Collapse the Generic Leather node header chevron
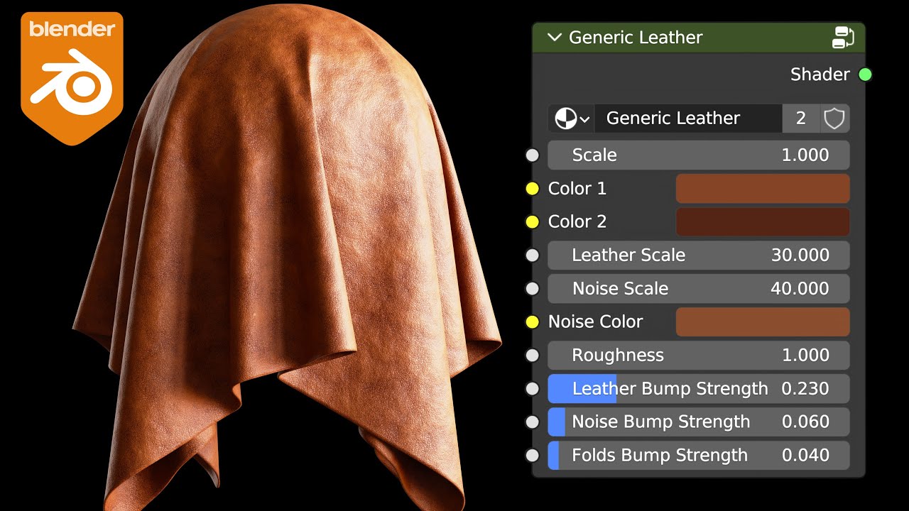Image resolution: width=909 pixels, height=511 pixels. pos(555,38)
